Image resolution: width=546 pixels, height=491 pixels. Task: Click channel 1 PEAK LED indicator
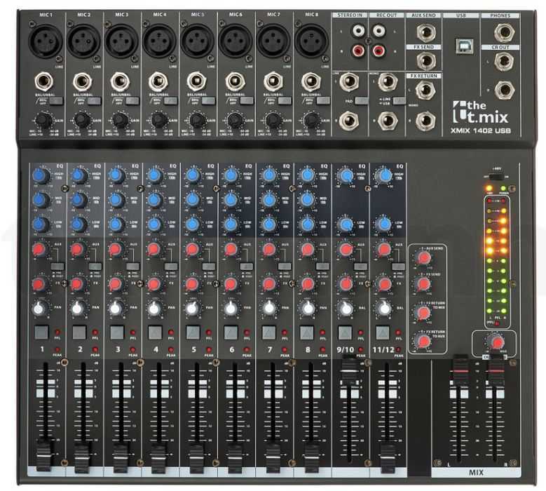57,349
